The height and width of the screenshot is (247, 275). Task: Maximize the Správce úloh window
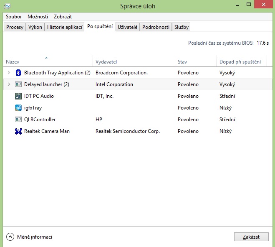click(x=249, y=5)
